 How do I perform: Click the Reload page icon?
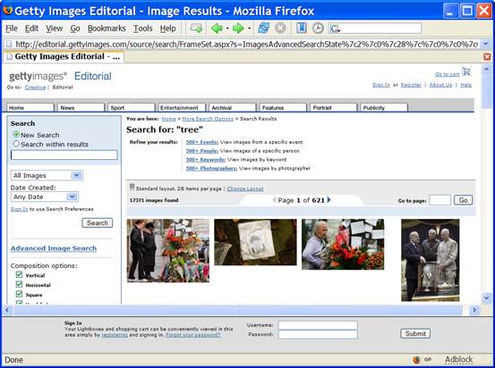tap(263, 28)
